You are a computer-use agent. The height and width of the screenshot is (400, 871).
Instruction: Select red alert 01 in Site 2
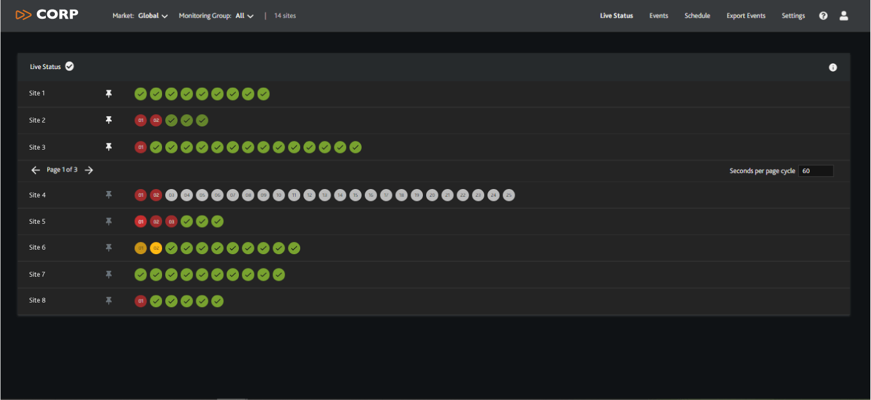pos(141,120)
